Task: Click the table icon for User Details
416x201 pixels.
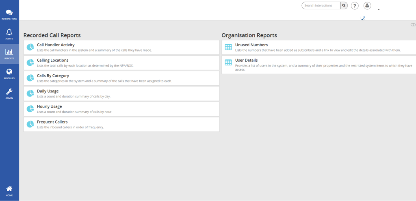Action: [x=228, y=63]
